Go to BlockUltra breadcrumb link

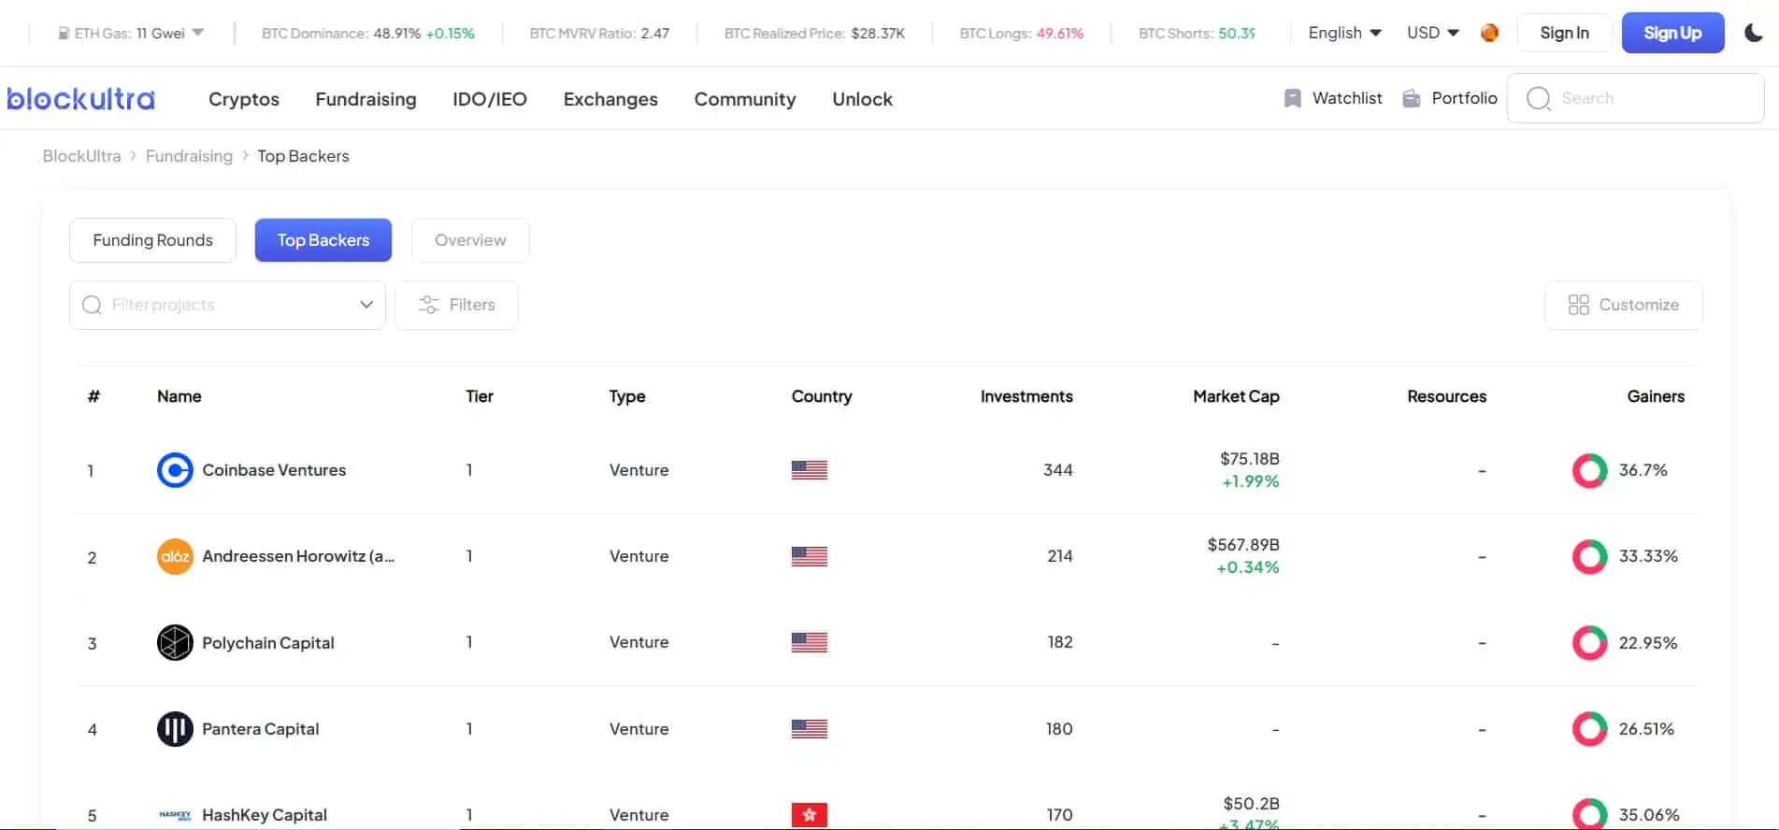tap(81, 156)
